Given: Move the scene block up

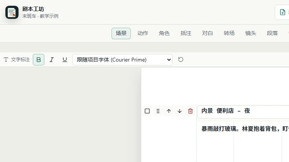Looking at the screenshot, I should pos(169,111).
